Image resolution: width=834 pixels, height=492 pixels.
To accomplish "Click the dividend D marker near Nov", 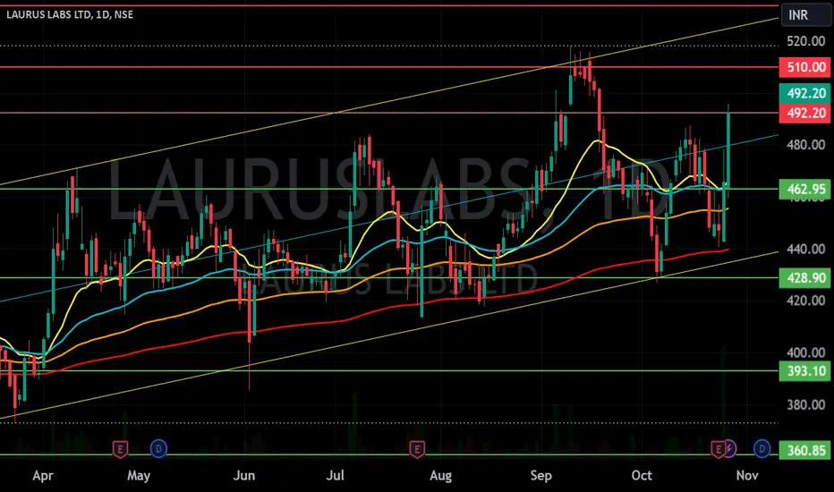I will pos(762,449).
